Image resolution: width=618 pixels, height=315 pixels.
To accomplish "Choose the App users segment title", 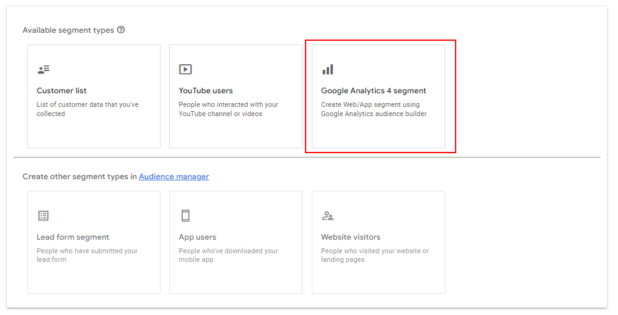I will point(198,237).
